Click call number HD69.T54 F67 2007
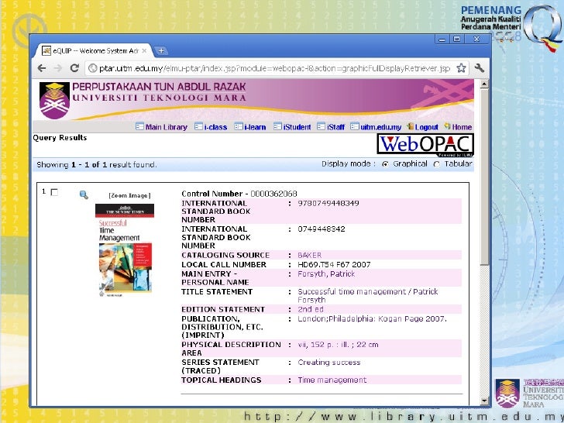The image size is (564, 423). 334,264
